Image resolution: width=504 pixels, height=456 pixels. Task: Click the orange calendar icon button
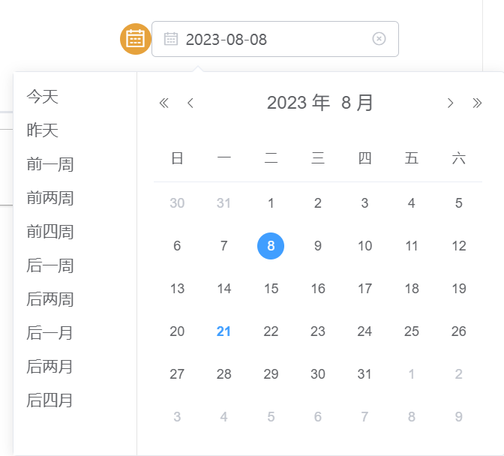point(135,39)
